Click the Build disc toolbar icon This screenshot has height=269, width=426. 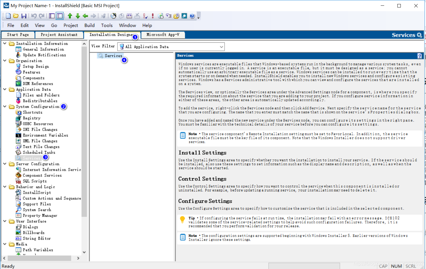(x=113, y=16)
